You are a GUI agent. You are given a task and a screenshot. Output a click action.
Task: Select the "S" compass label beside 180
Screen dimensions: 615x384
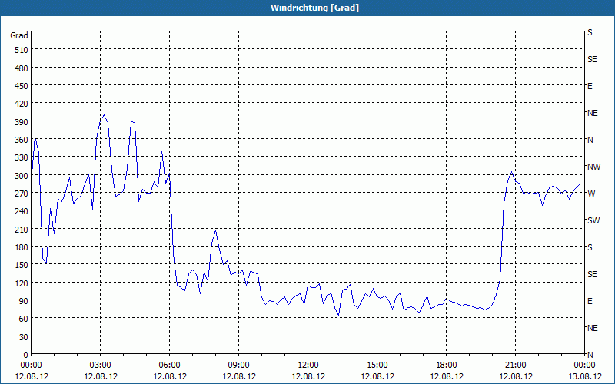(590, 247)
